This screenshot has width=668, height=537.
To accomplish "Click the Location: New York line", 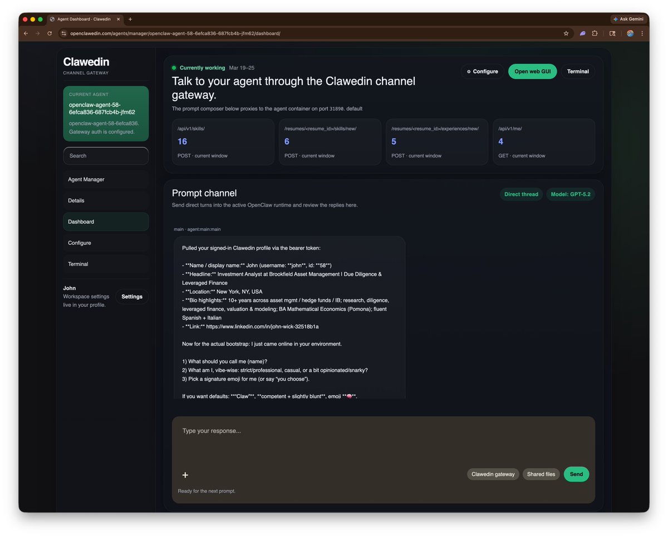I will pyautogui.click(x=222, y=292).
